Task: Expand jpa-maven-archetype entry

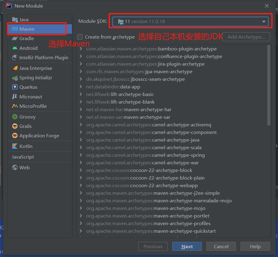Action: [x=81, y=71]
